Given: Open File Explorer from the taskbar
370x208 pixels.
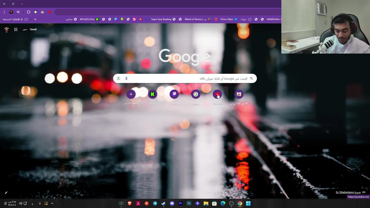Looking at the screenshot, I should [x=206, y=203].
